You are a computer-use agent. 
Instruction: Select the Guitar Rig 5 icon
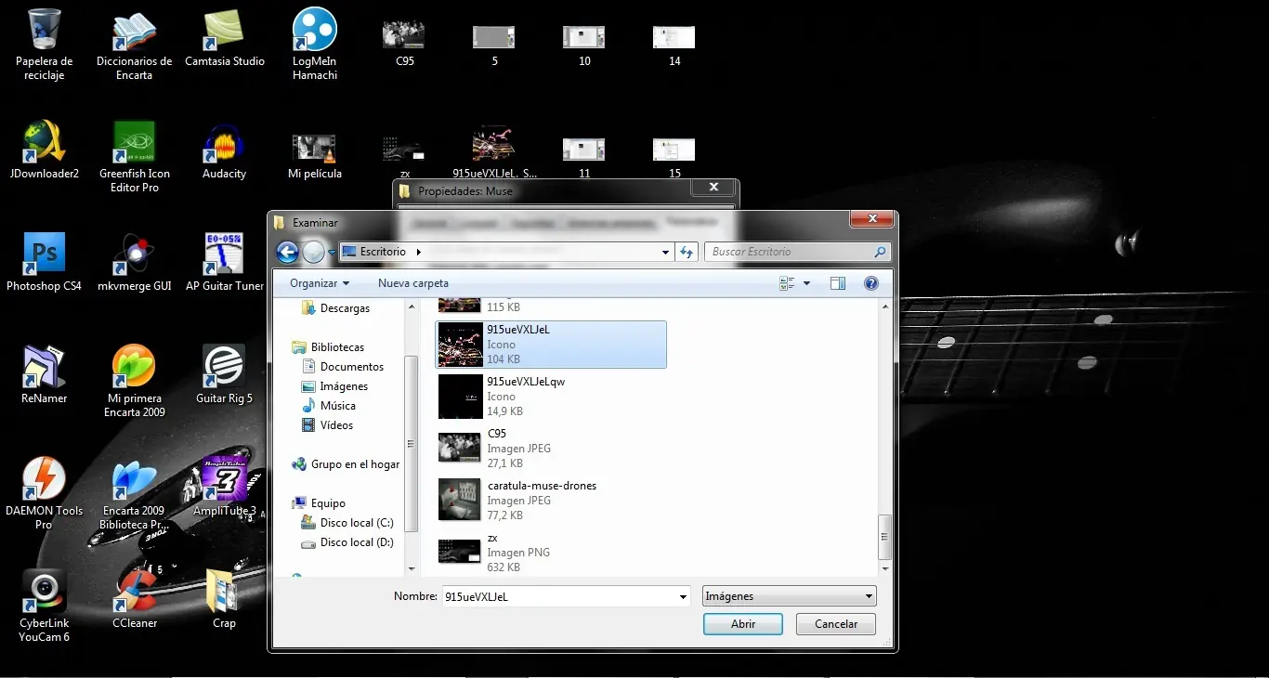tap(224, 374)
